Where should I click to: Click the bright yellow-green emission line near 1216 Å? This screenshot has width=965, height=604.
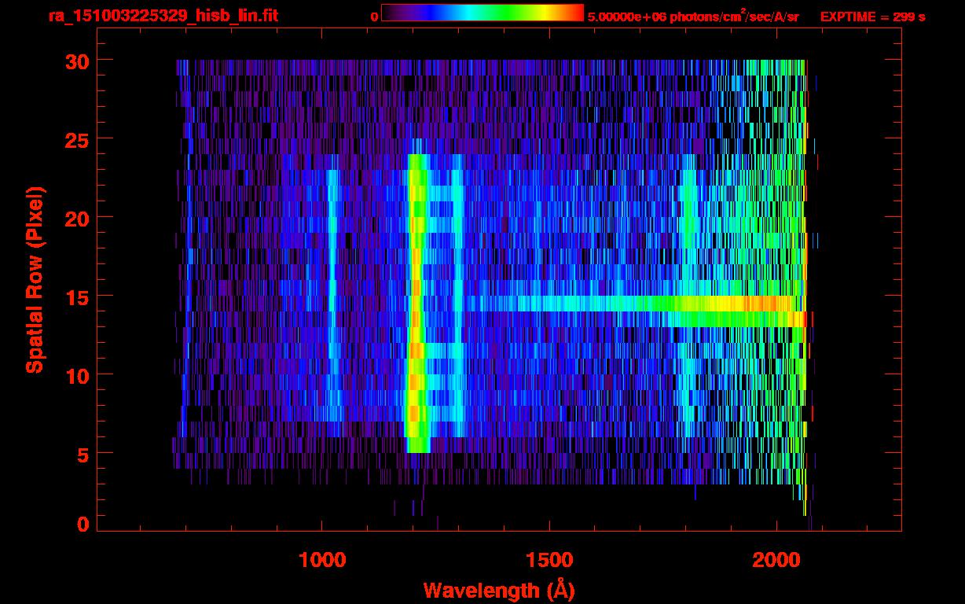pyautogui.click(x=417, y=303)
